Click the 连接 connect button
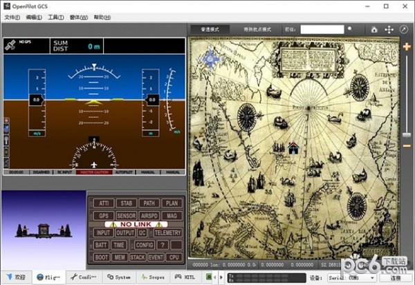The image size is (415, 285). [x=396, y=278]
